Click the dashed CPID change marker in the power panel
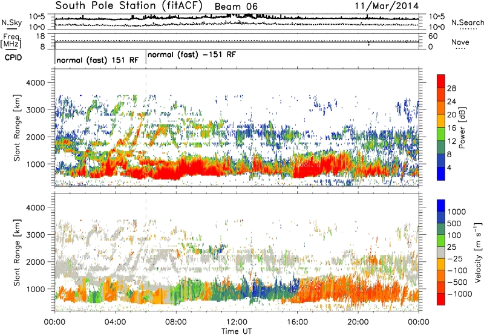The image size is (484, 335). coord(146,128)
